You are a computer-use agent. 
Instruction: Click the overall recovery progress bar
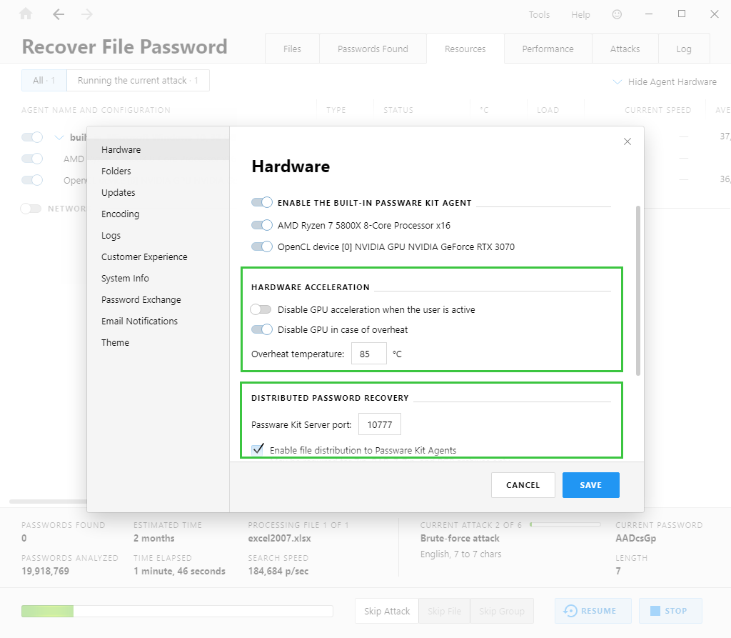click(x=177, y=611)
